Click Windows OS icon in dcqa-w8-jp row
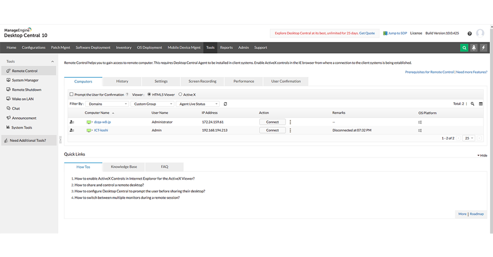This screenshot has width=493, height=257. (420, 122)
